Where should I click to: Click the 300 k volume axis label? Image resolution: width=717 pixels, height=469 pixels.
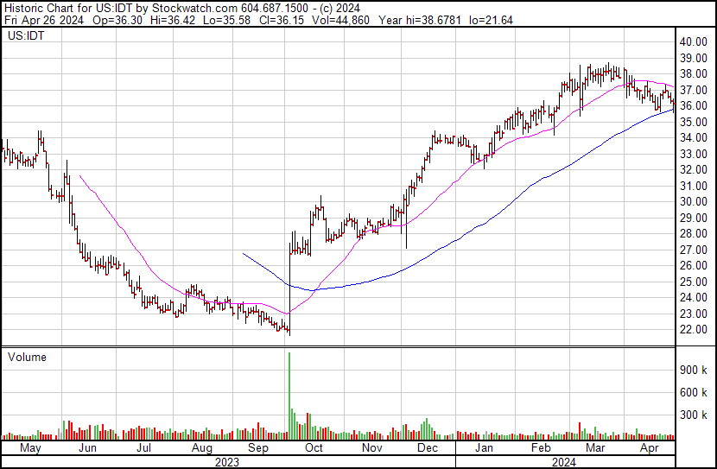tap(694, 415)
